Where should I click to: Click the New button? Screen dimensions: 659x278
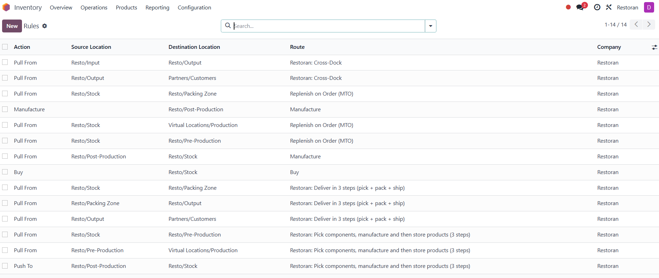pos(12,26)
